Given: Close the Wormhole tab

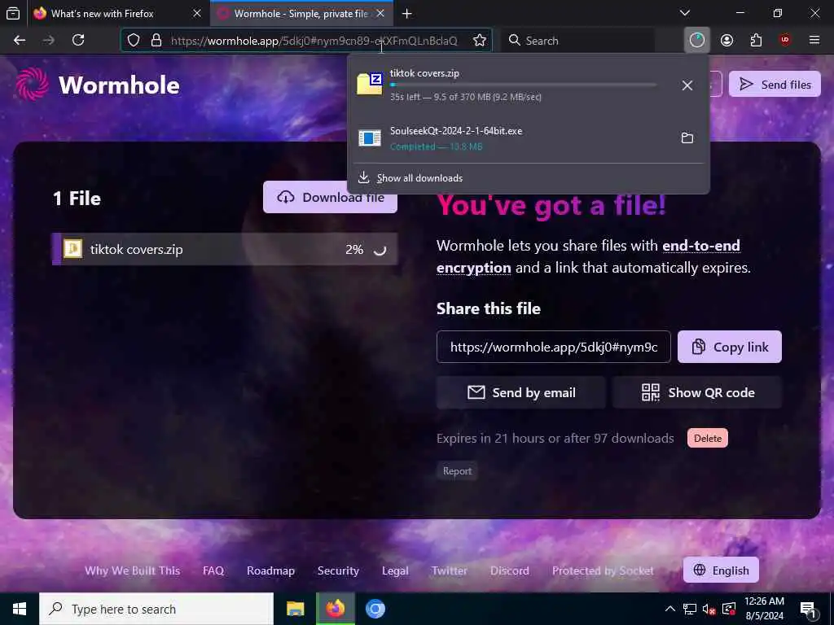Looking at the screenshot, I should point(380,13).
